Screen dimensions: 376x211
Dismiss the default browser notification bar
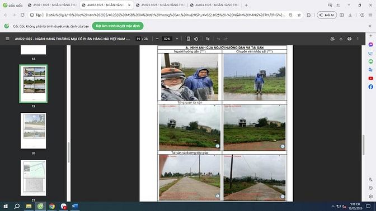(x=370, y=26)
